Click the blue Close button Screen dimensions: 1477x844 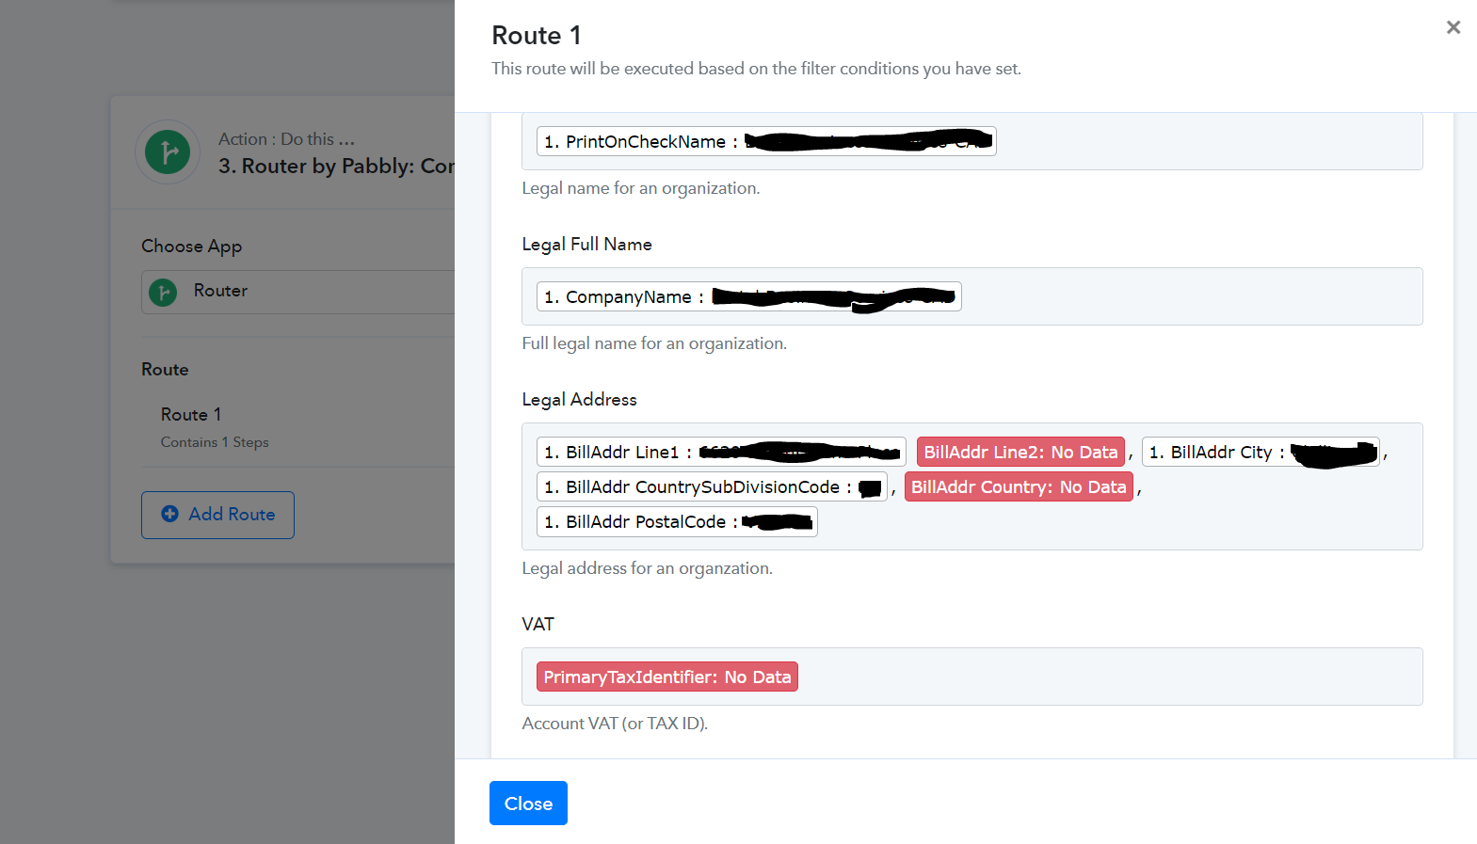528,803
